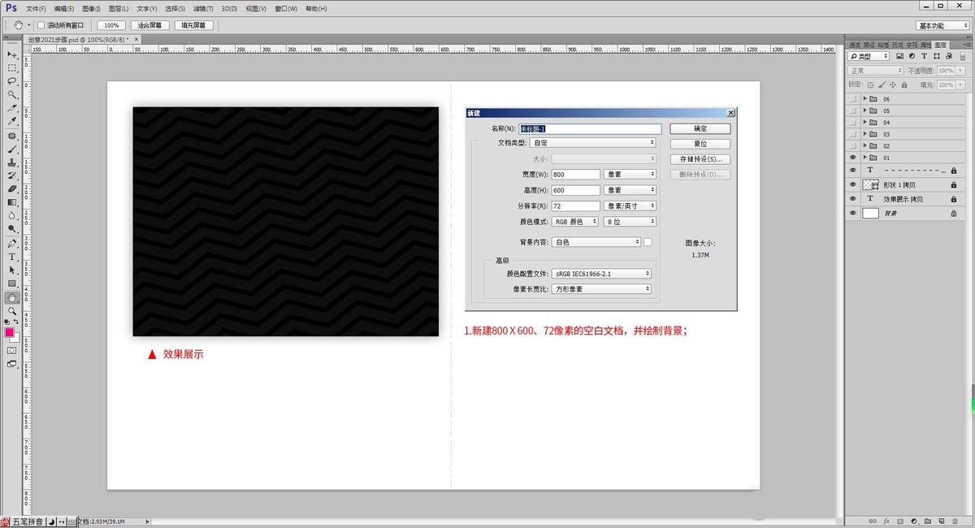975x528 pixels.
Task: Set the pink foreground color swatch
Action: (x=10, y=331)
